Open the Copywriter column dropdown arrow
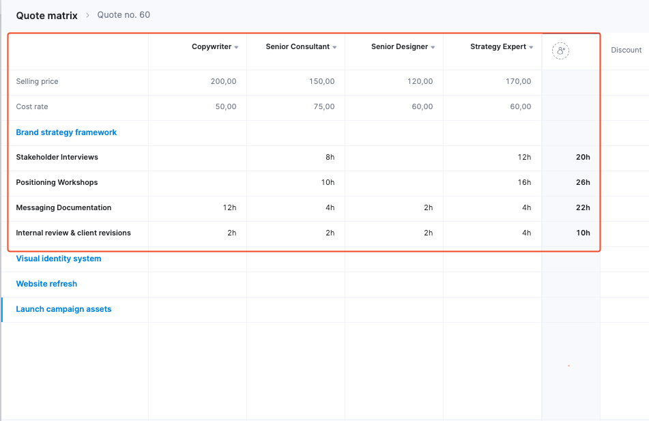 [236, 48]
